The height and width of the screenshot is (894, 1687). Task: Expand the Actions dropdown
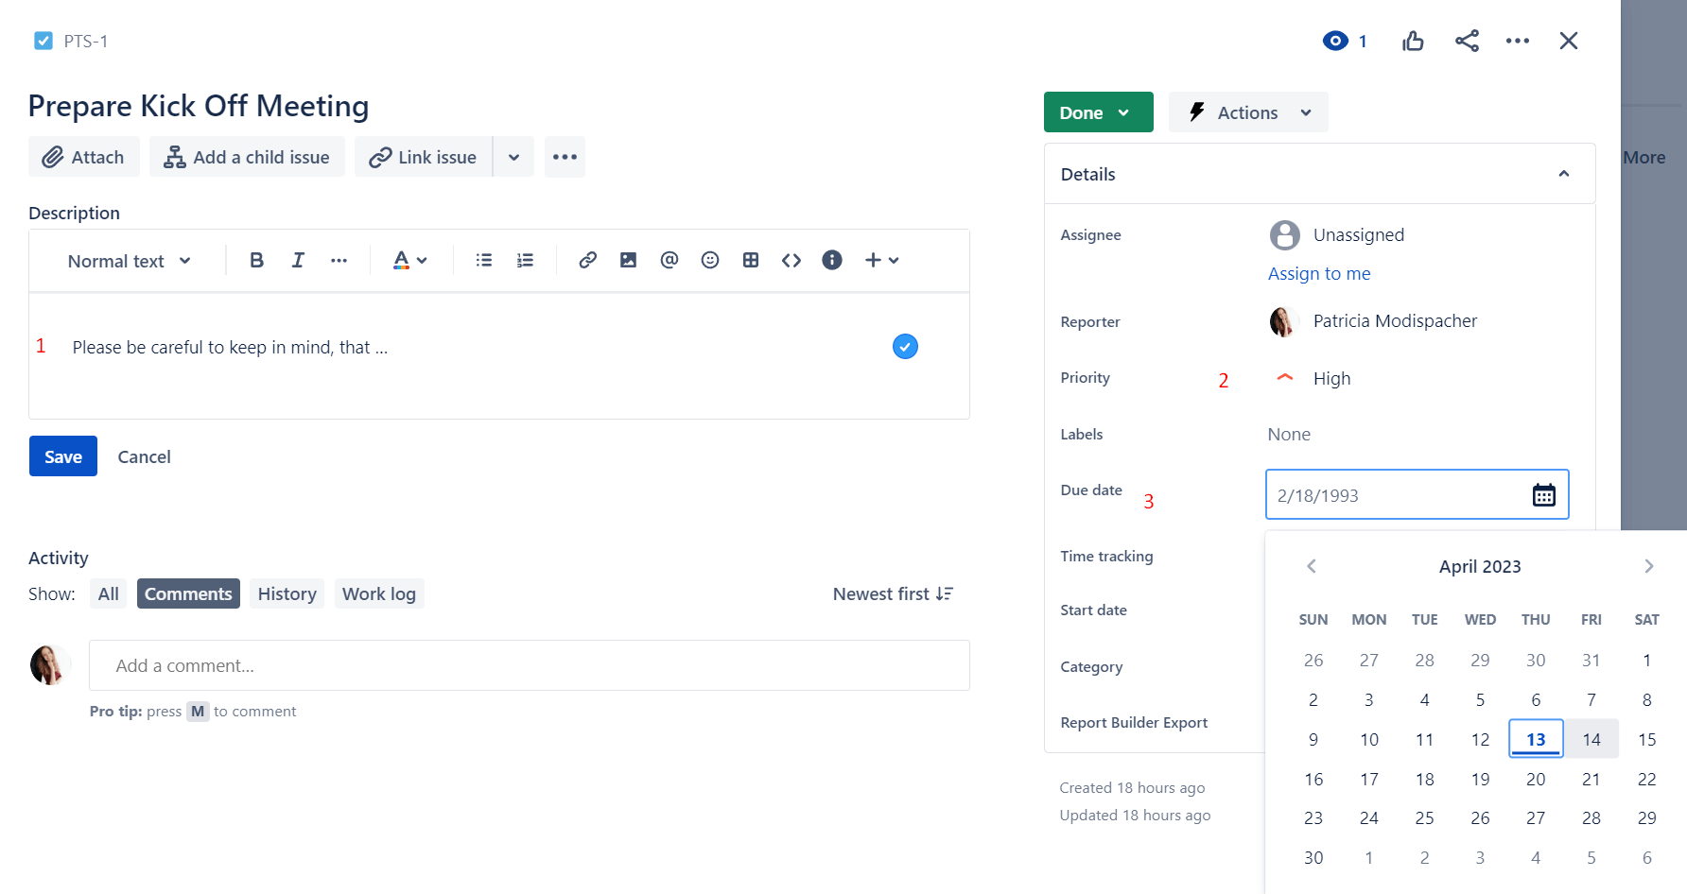click(x=1247, y=112)
